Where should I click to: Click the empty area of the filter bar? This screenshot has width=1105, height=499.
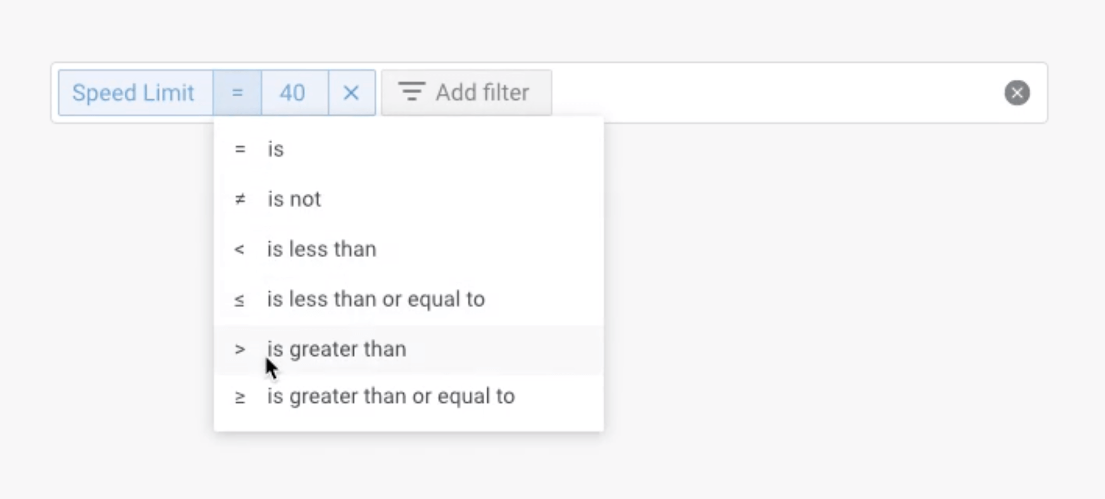(772, 93)
